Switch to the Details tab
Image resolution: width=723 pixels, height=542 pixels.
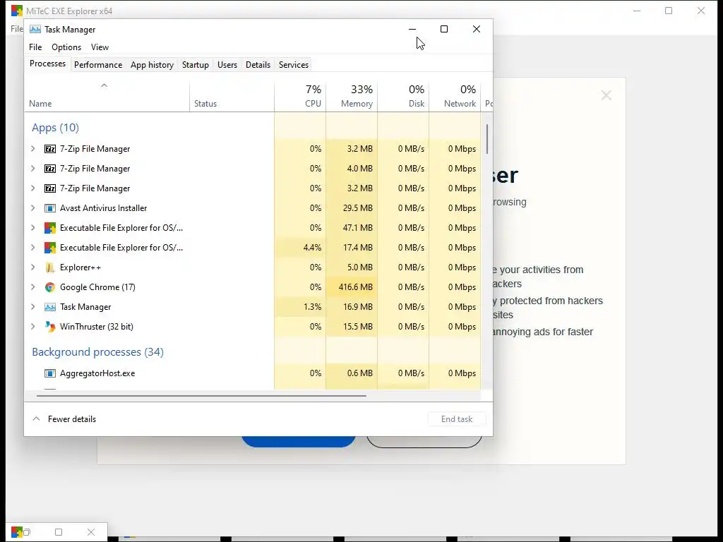click(258, 65)
